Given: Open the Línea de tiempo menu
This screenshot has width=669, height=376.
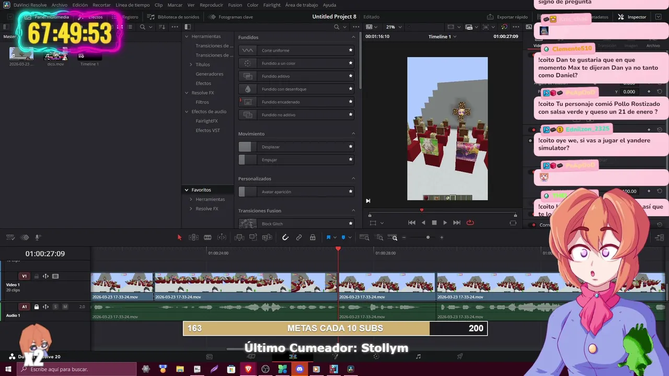Looking at the screenshot, I should [132, 5].
